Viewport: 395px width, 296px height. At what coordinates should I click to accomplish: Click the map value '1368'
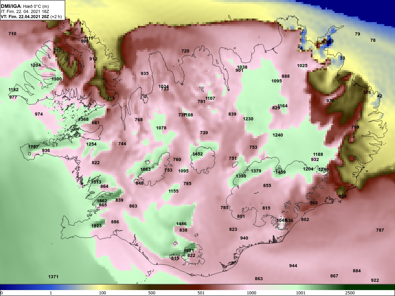83,119
